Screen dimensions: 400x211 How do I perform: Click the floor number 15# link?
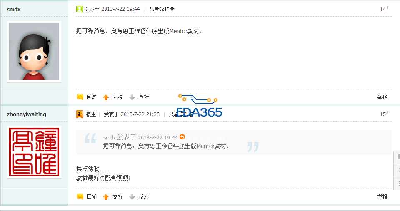tap(384, 114)
